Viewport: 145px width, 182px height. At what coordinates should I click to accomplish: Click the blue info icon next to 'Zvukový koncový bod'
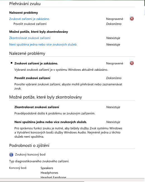(11, 155)
